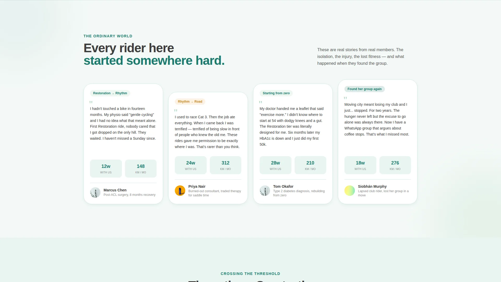This screenshot has height=282, width=501.
Task: Click Tom Okafor's avatar image
Action: point(265,191)
